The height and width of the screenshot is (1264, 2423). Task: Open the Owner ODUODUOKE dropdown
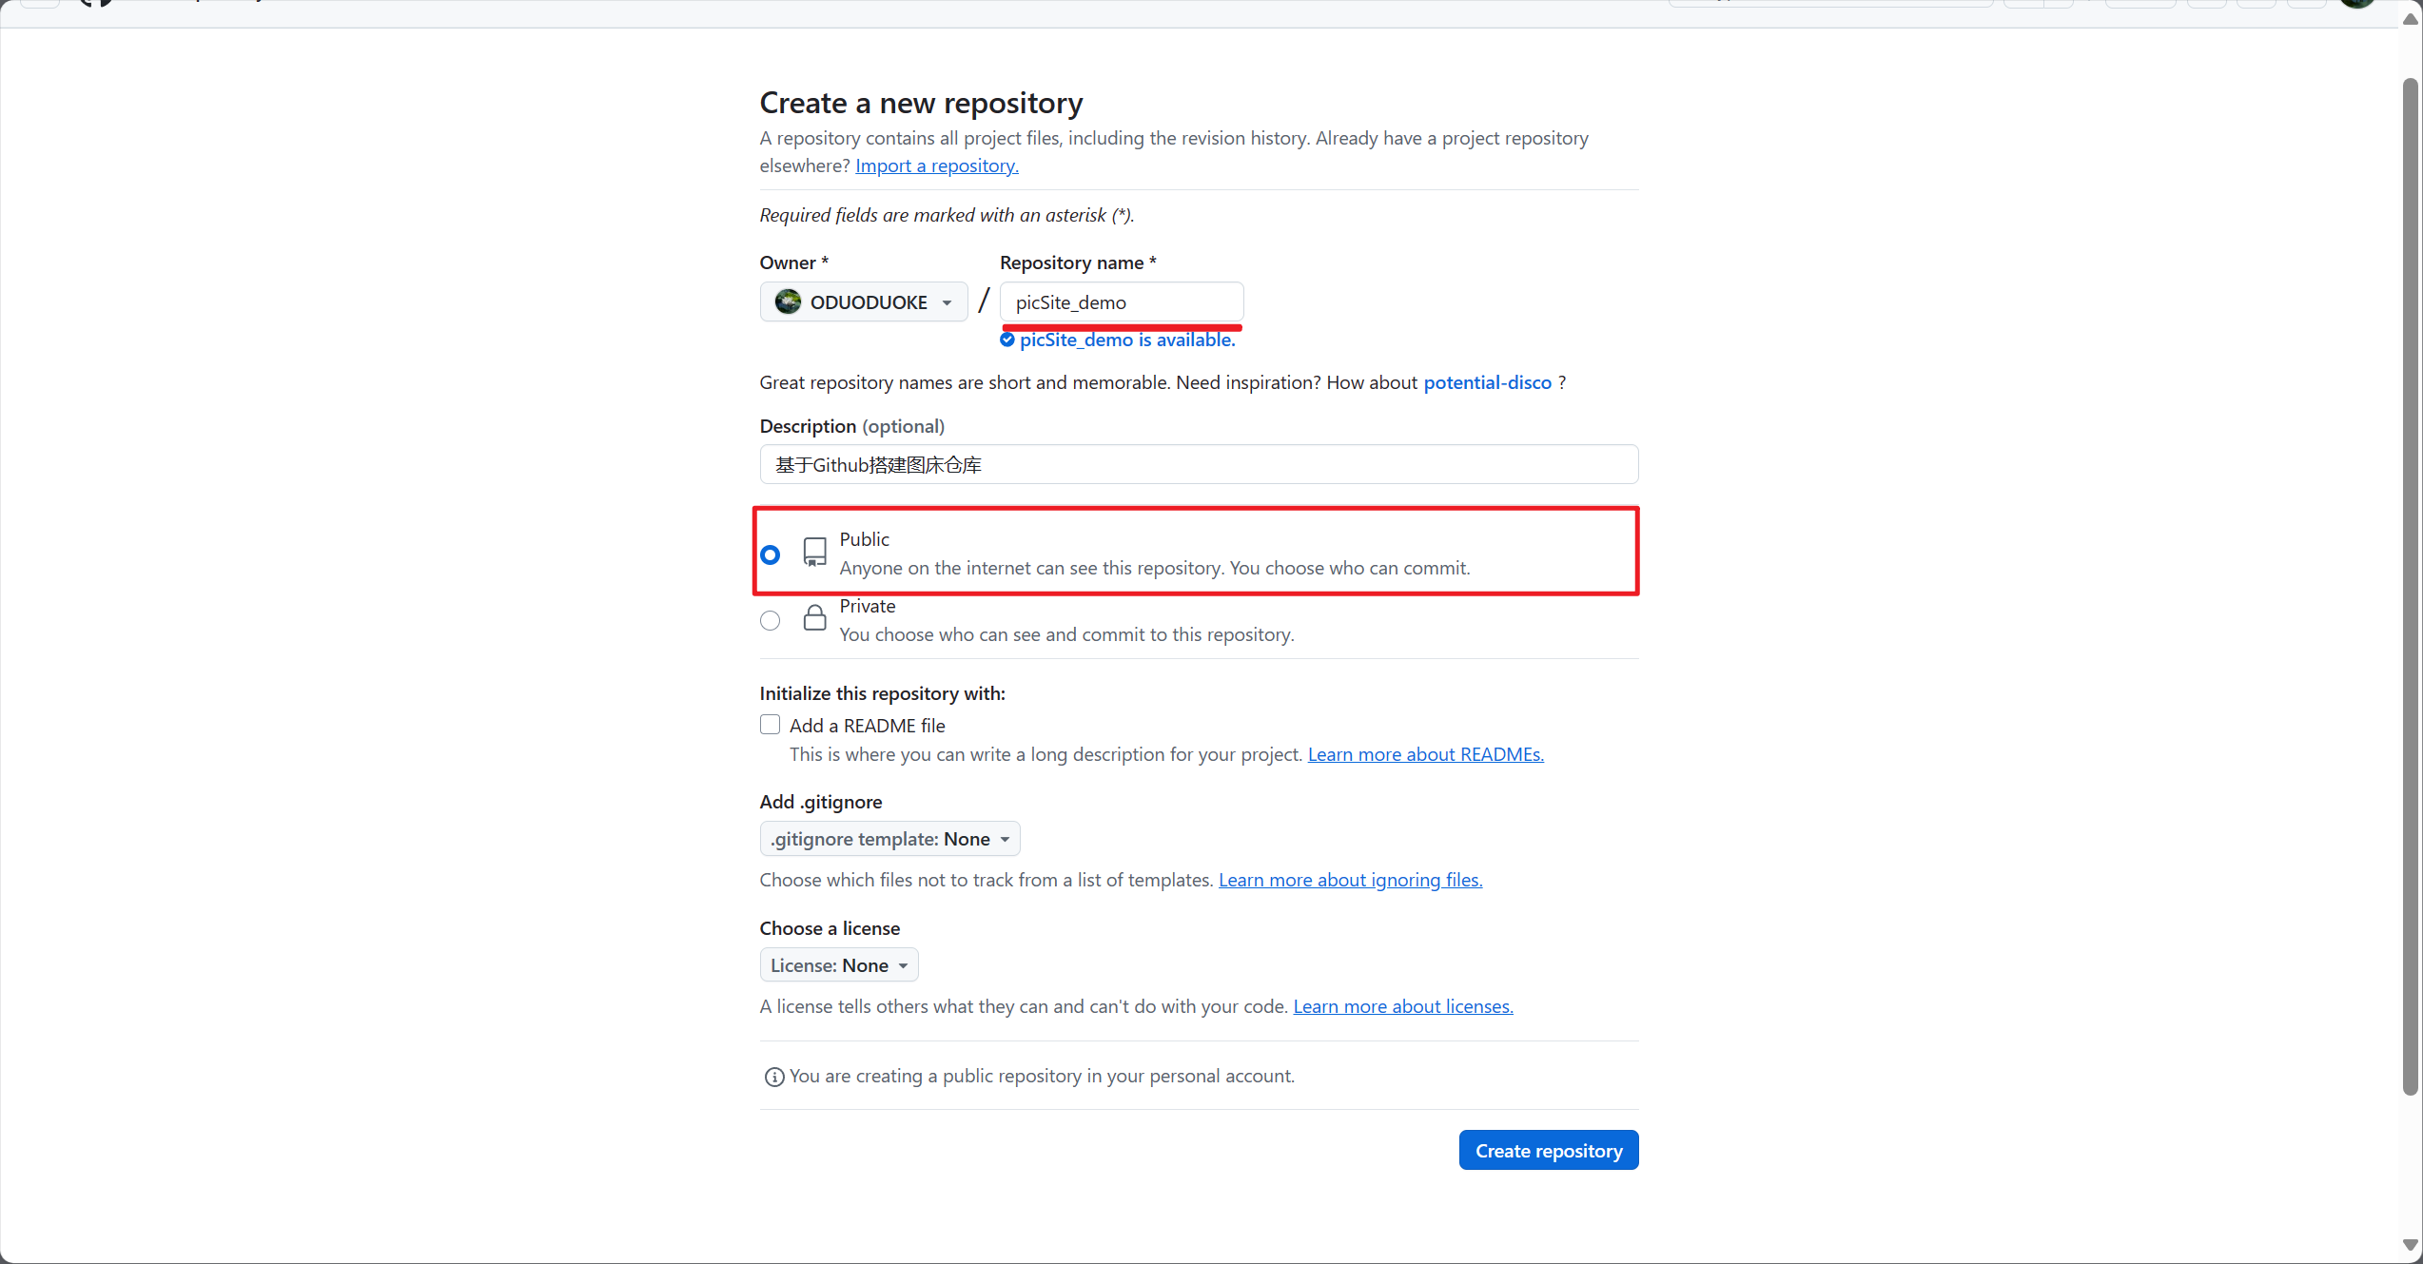click(x=864, y=302)
